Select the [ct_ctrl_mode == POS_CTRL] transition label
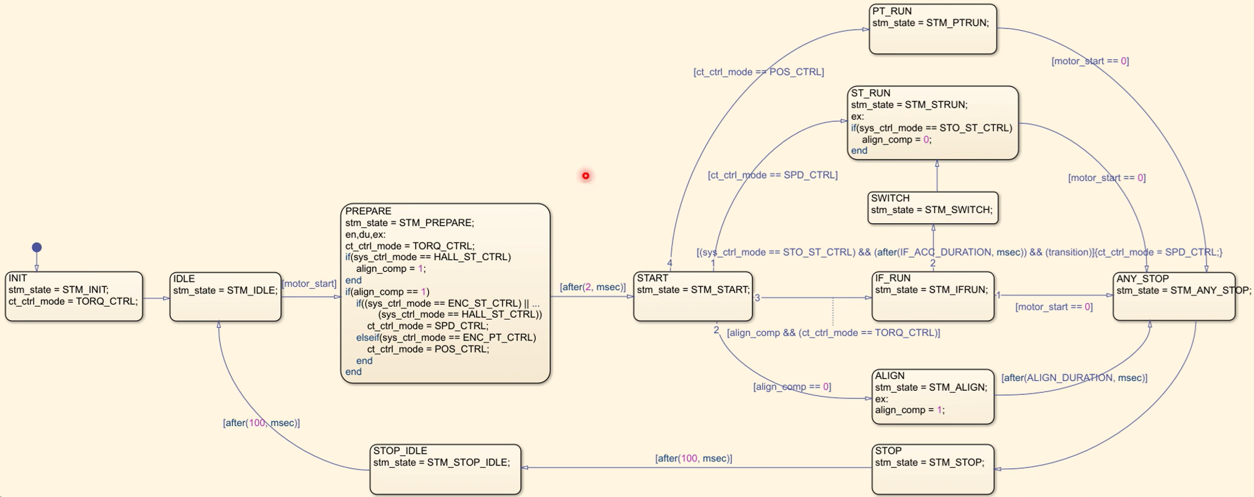1254x497 pixels. coord(758,72)
